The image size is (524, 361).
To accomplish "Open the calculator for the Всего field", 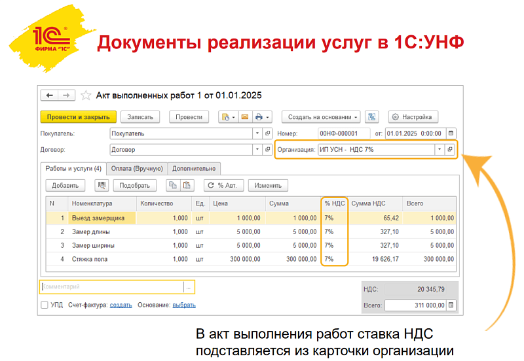I will [x=451, y=305].
